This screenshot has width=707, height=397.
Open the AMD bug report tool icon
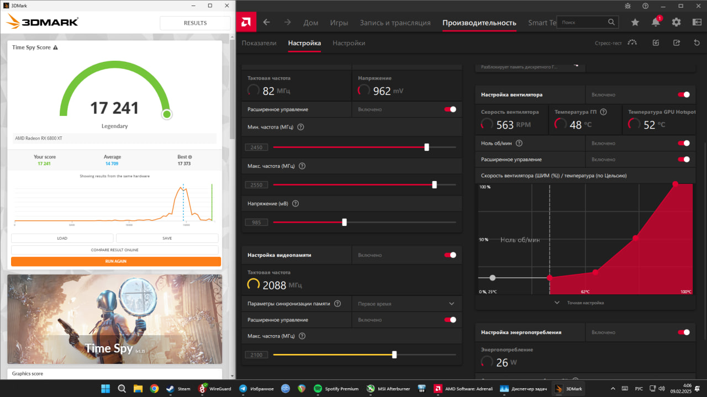point(627,6)
